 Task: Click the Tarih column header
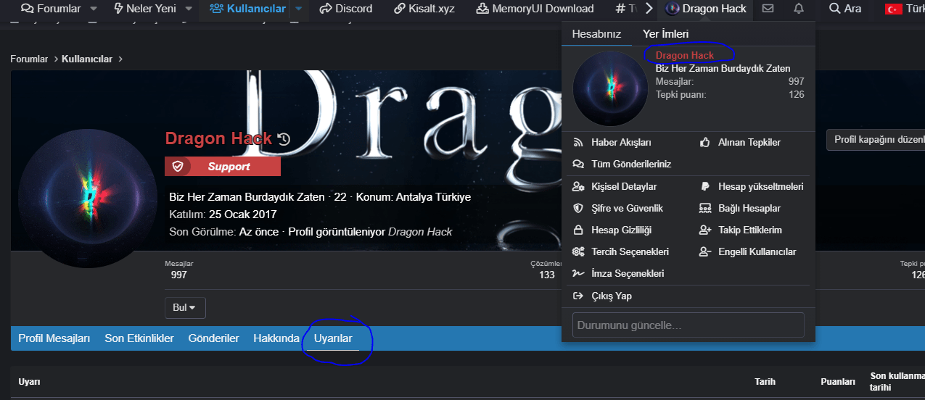(x=766, y=381)
